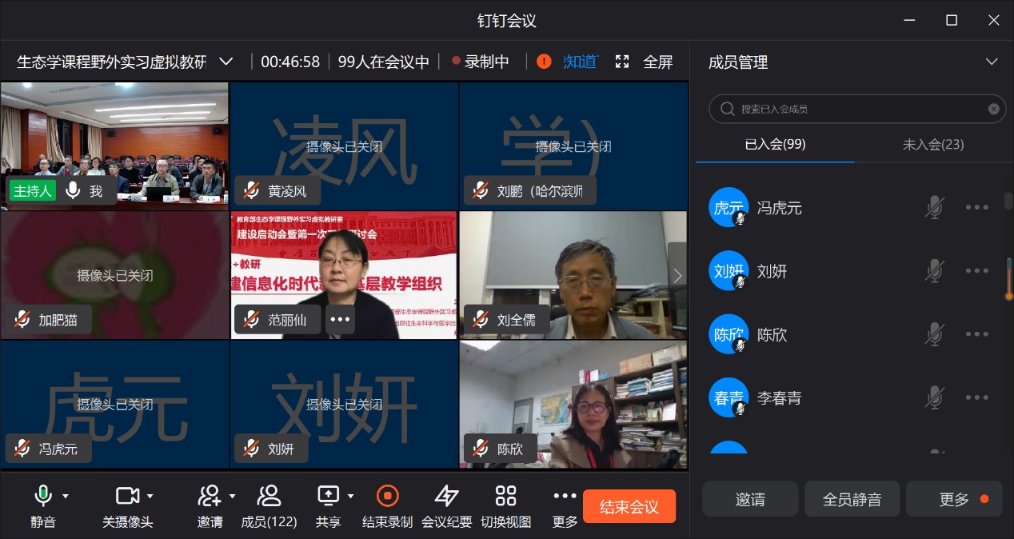
Task: Switch to the 未入会(23) tab
Action: (932, 145)
